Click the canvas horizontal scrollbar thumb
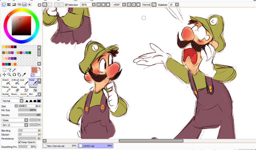This screenshot has height=150, width=256. [151, 141]
